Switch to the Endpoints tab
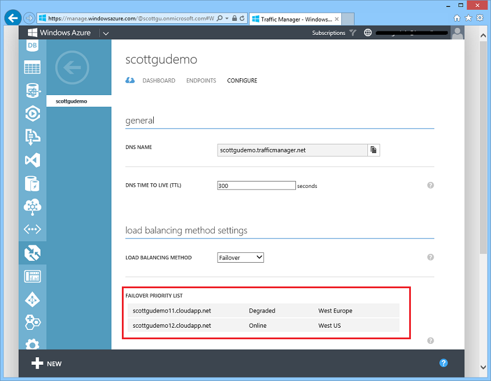 (201, 81)
